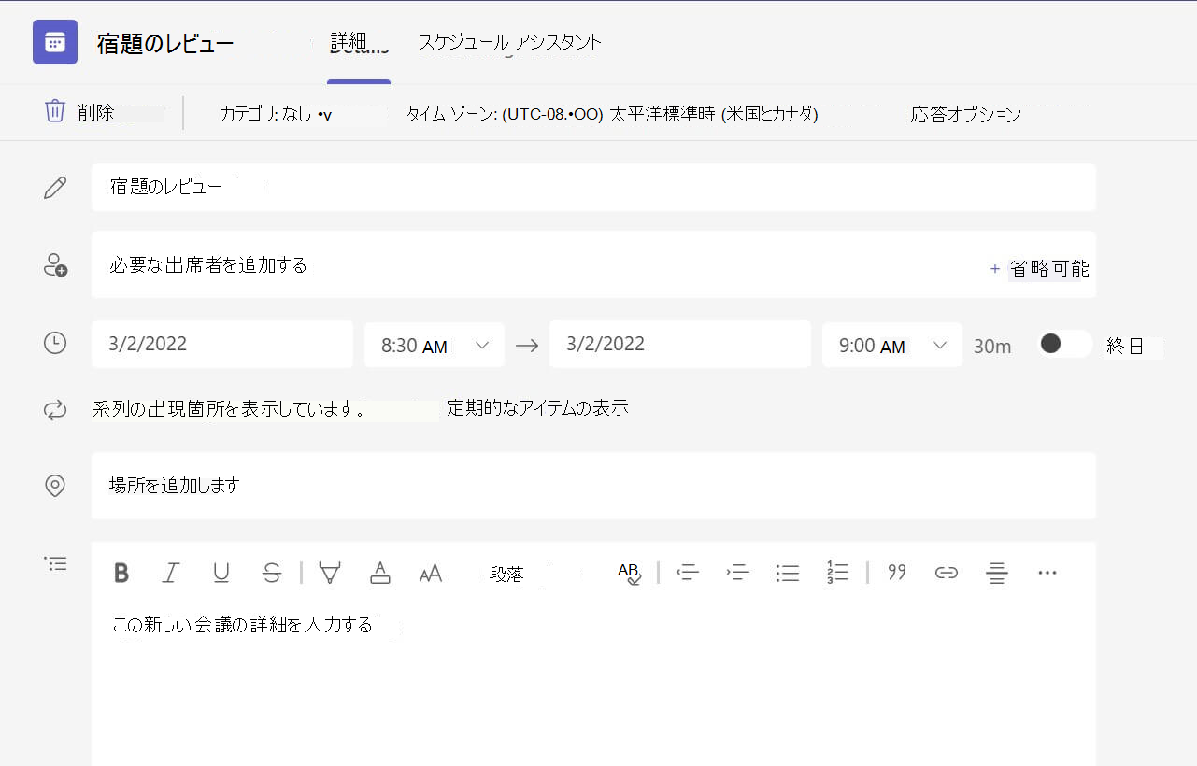Increase indent in the editor
1197x766 pixels.
(x=738, y=574)
